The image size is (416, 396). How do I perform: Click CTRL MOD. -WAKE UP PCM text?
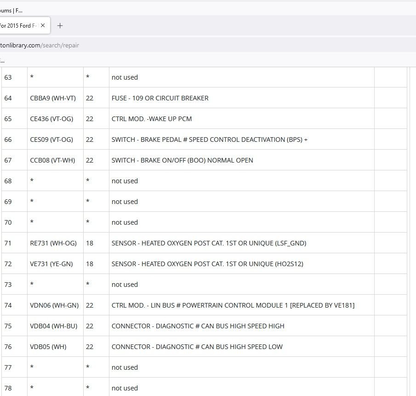point(152,119)
